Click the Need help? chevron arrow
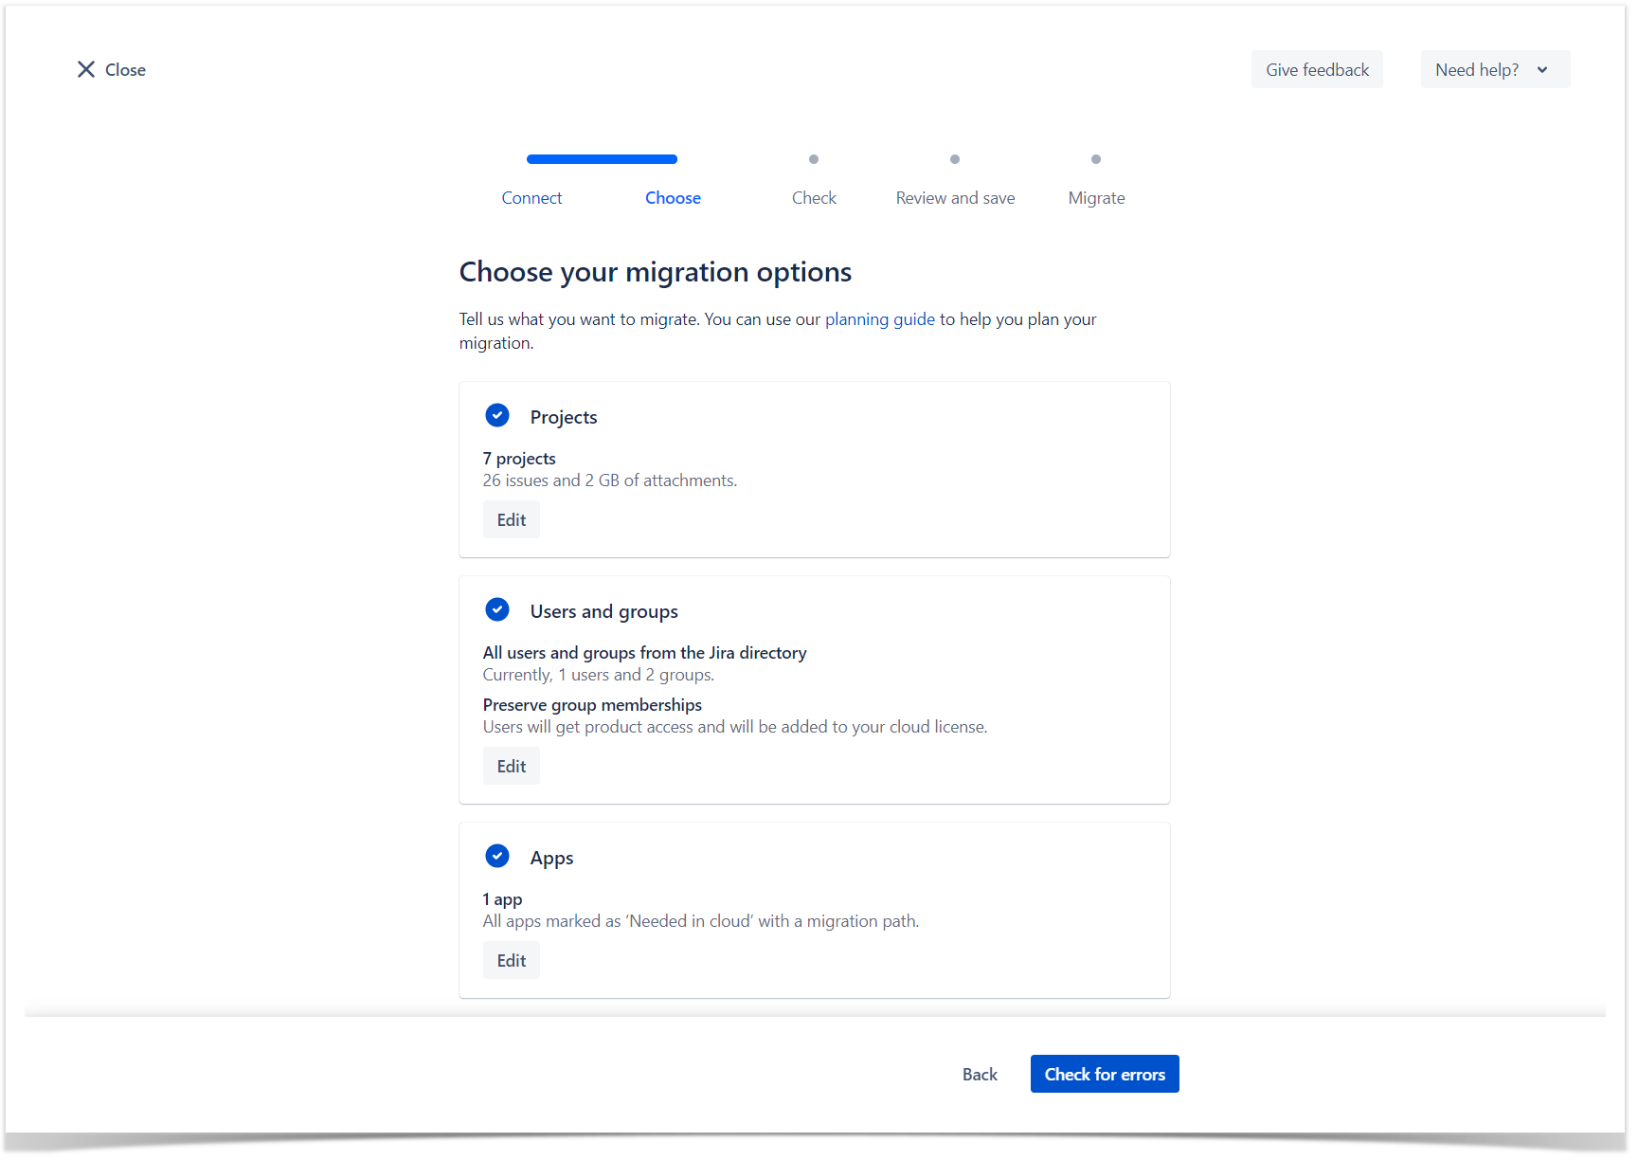 point(1542,70)
